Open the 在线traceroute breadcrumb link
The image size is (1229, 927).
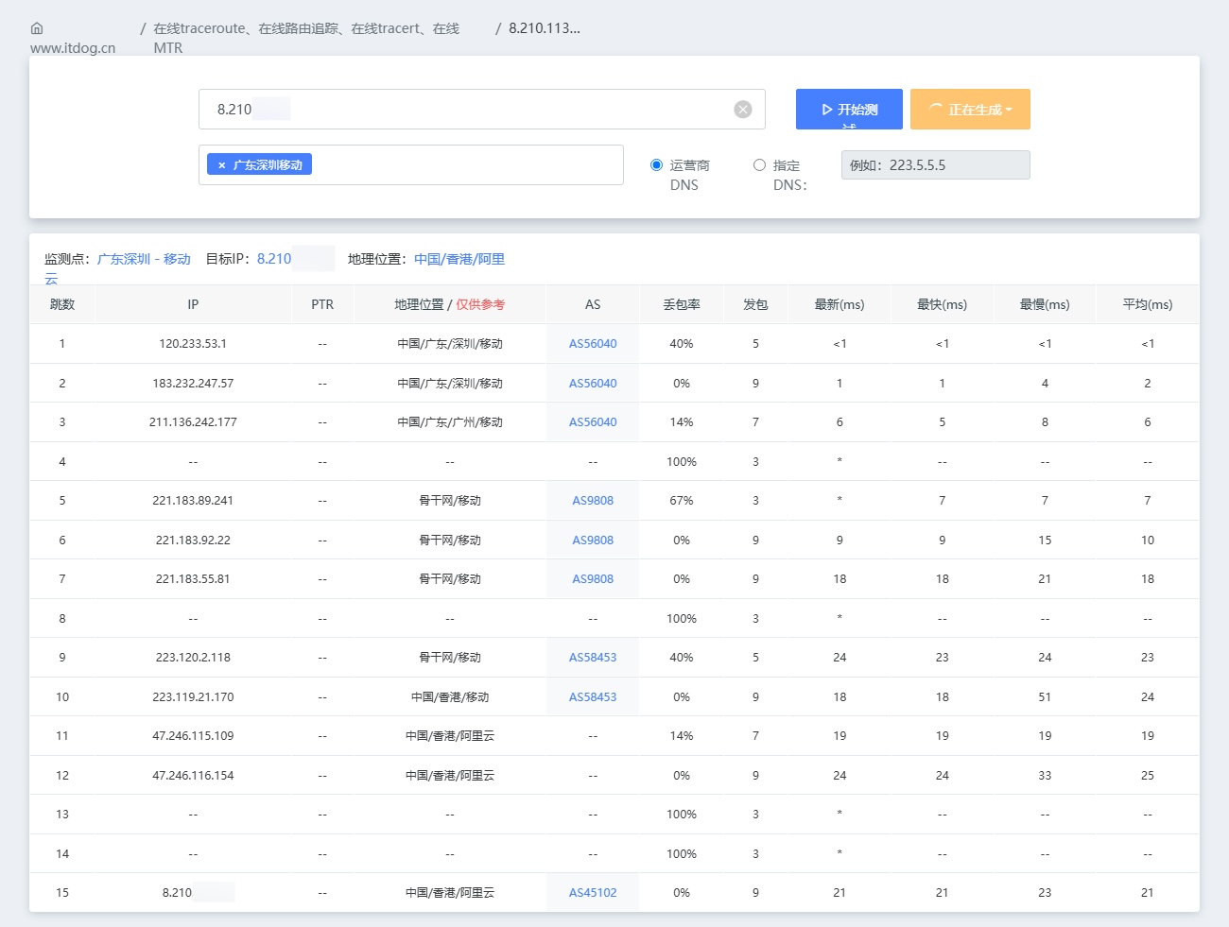(x=306, y=38)
